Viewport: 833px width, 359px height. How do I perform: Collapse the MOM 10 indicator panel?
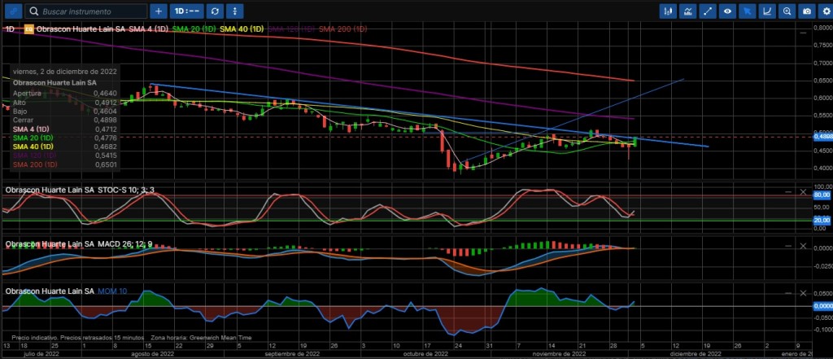788,293
